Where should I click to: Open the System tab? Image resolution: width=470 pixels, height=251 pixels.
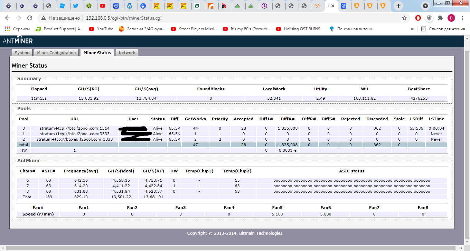[22, 53]
